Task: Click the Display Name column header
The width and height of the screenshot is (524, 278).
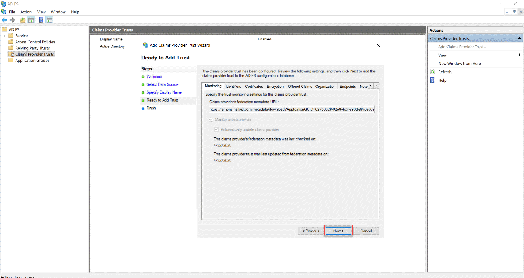Action: pos(111,39)
